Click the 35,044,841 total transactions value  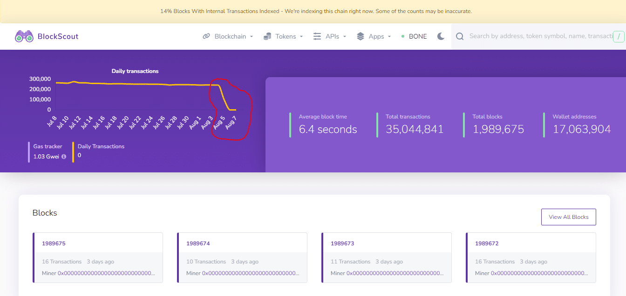pos(415,130)
